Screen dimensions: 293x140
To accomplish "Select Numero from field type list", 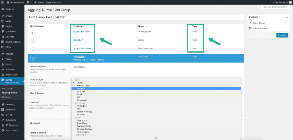I will point(81,89).
